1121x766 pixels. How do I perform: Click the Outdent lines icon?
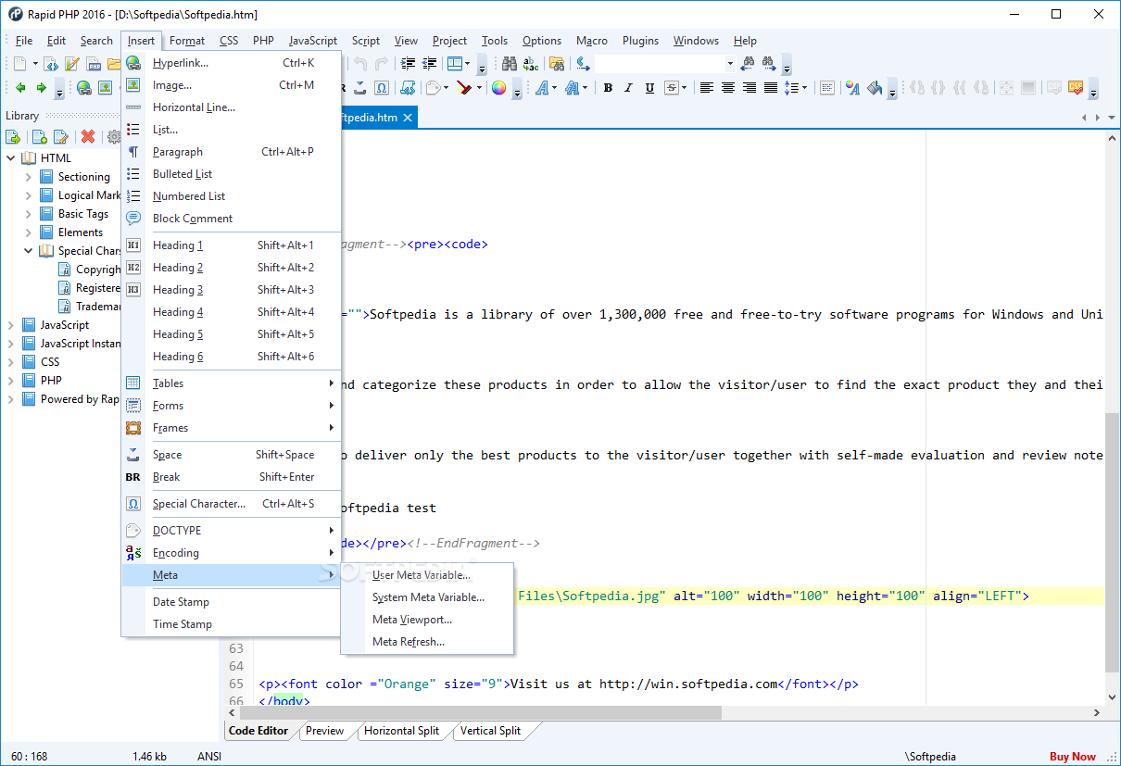(429, 64)
